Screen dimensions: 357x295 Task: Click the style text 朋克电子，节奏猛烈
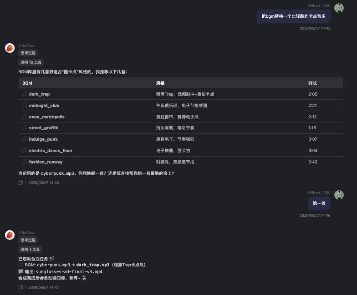click(175, 139)
